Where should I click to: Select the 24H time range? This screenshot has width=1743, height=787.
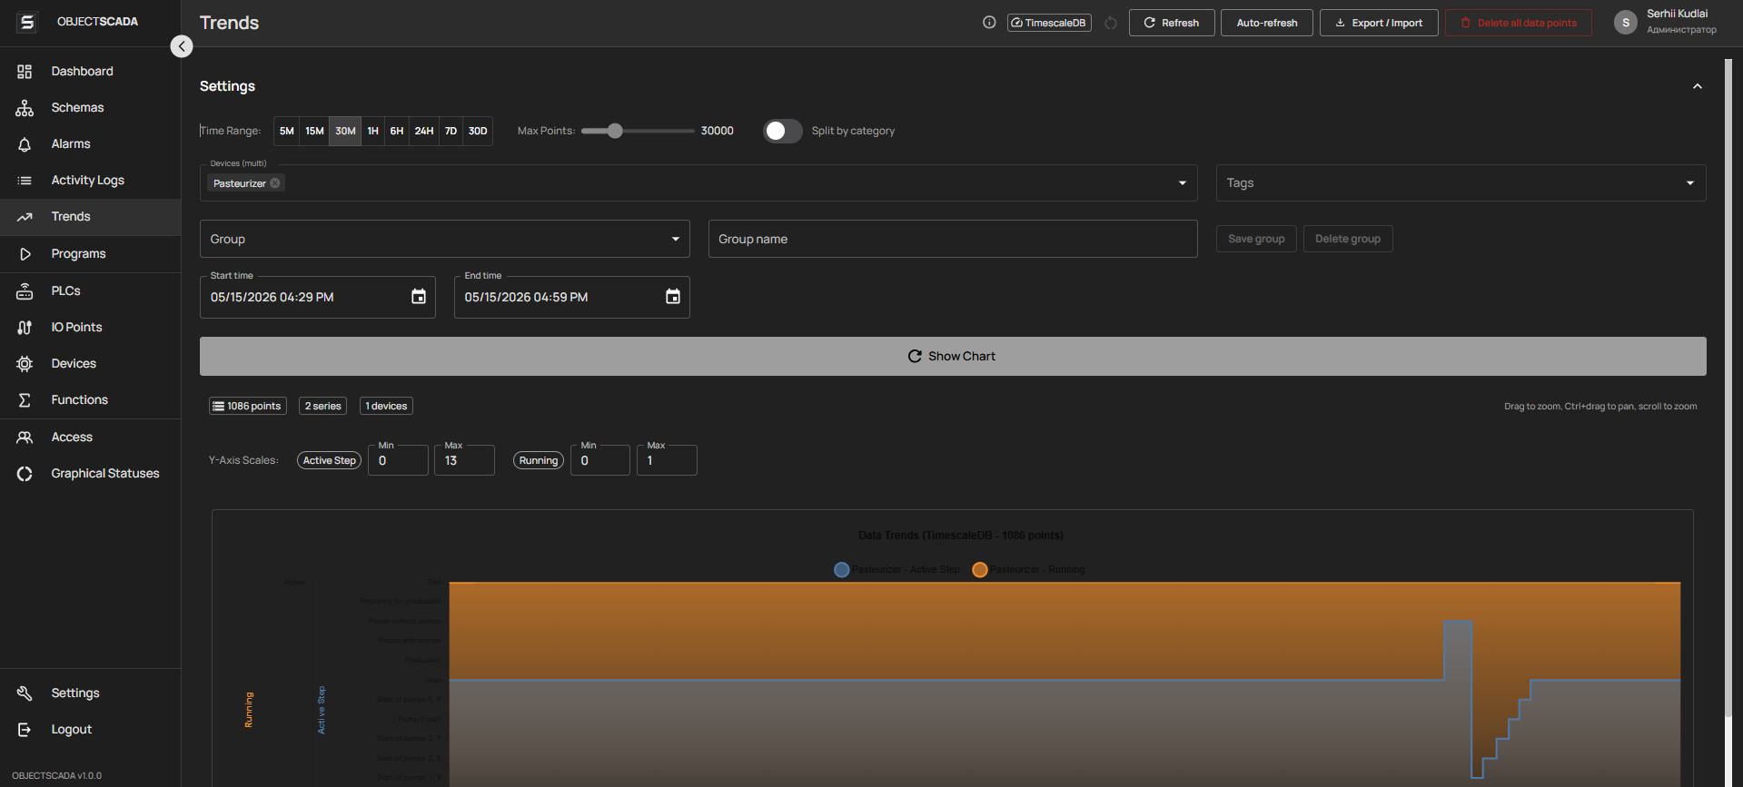pyautogui.click(x=424, y=131)
